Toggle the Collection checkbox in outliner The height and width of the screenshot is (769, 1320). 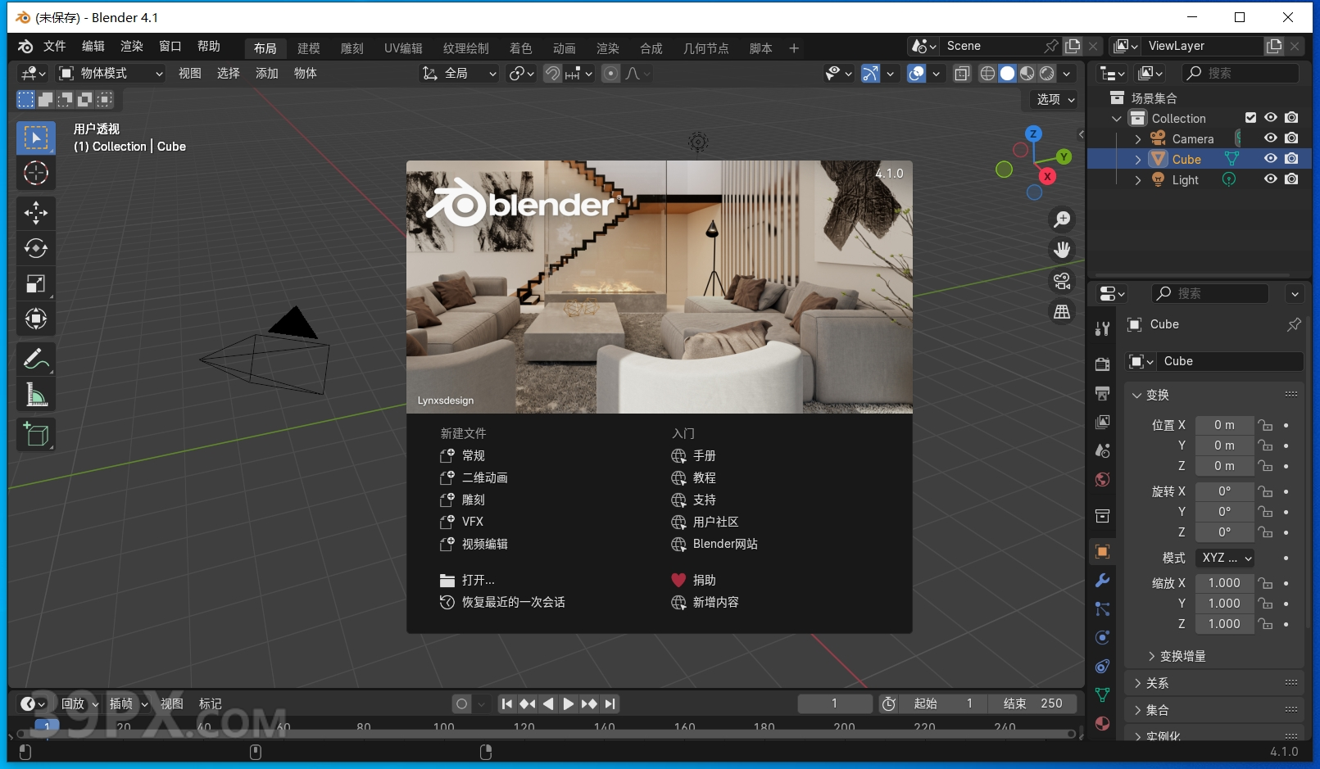[x=1251, y=117]
